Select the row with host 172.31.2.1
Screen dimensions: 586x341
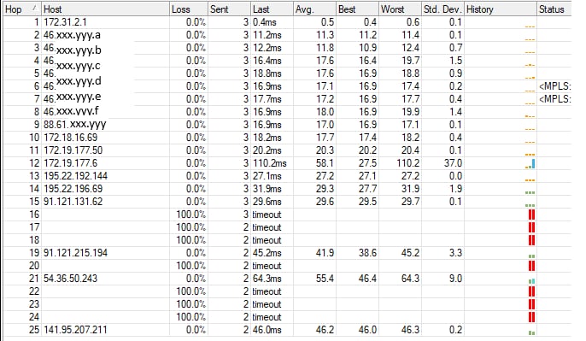[287, 22]
